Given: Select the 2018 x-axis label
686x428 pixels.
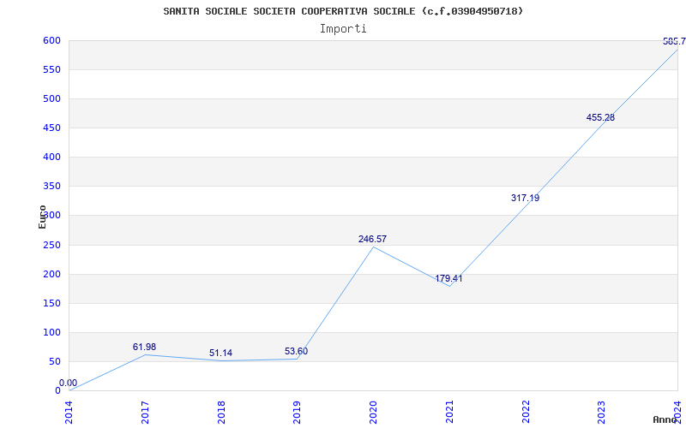Looking at the screenshot, I should [221, 413].
